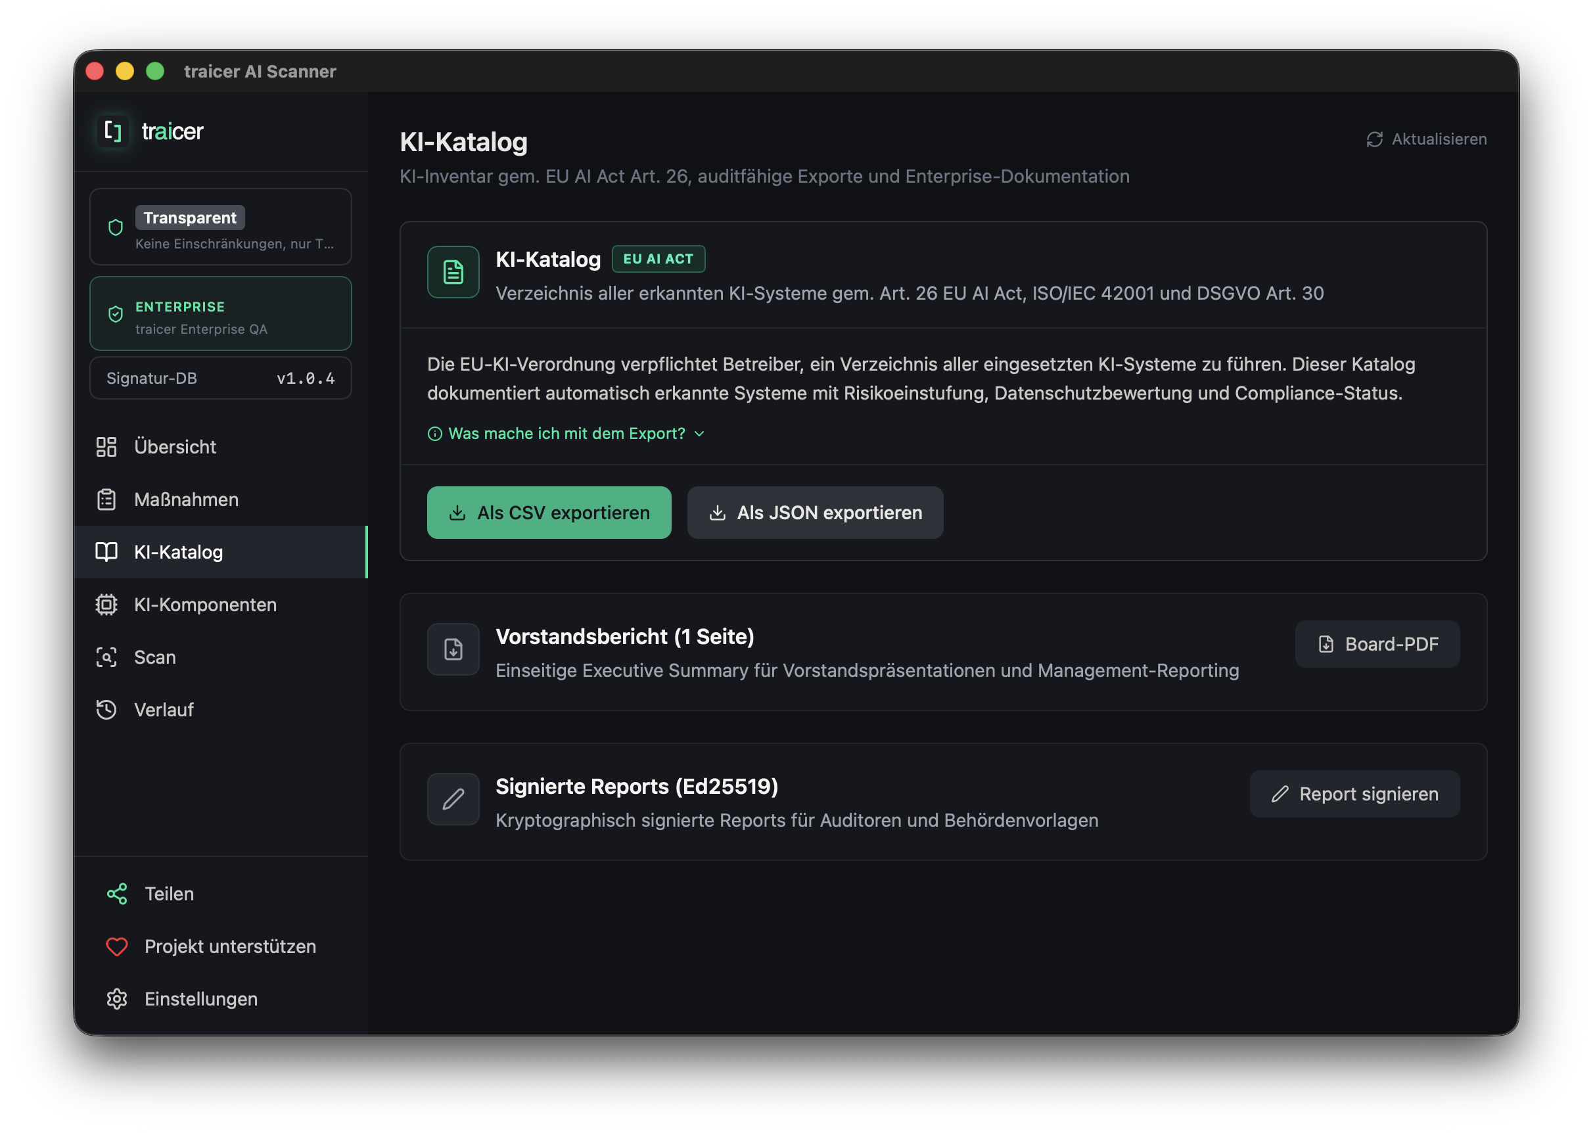The image size is (1593, 1133).
Task: Click the Als JSON exportieren button
Action: [x=816, y=513]
